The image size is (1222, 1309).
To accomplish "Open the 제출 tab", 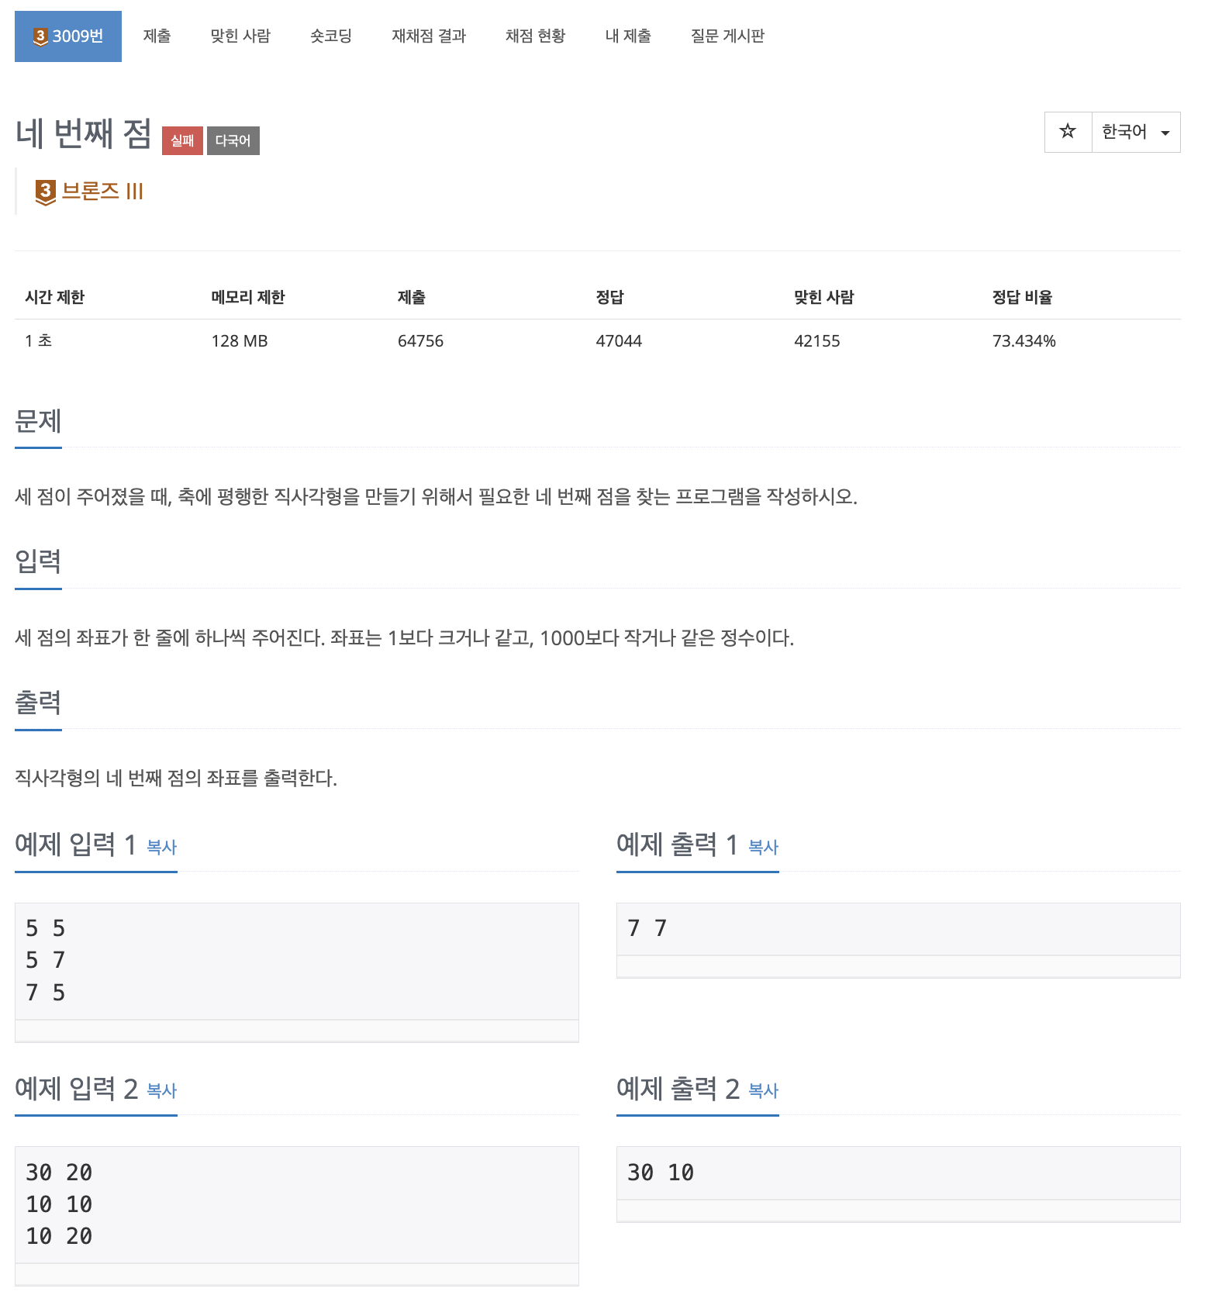I will (157, 36).
